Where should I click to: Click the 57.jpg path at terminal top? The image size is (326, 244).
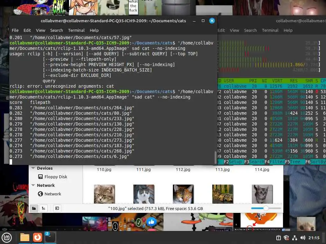[x=81, y=37]
